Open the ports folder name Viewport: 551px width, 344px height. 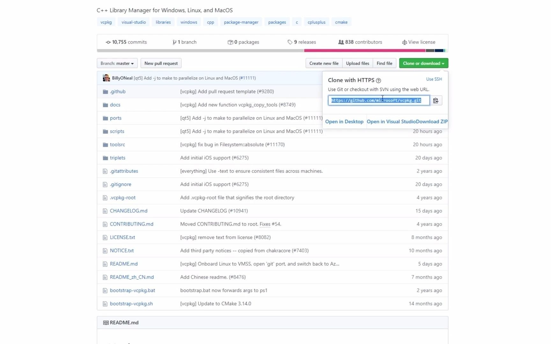click(x=116, y=118)
